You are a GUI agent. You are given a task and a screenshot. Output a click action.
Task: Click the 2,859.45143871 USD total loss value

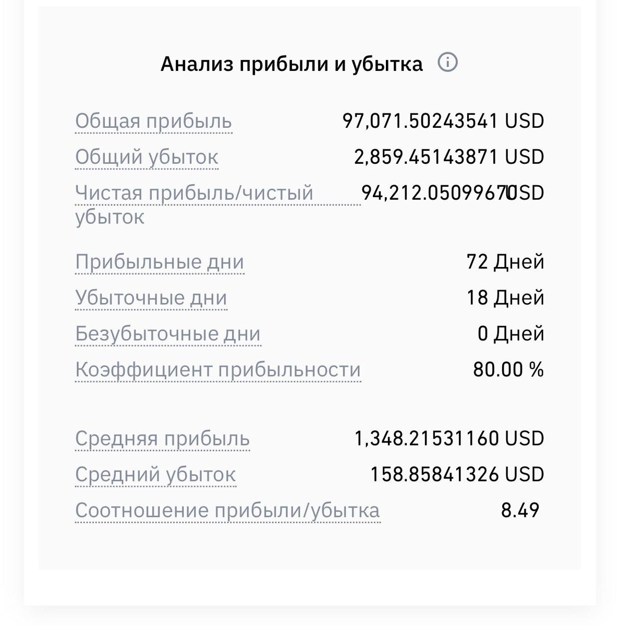click(448, 157)
